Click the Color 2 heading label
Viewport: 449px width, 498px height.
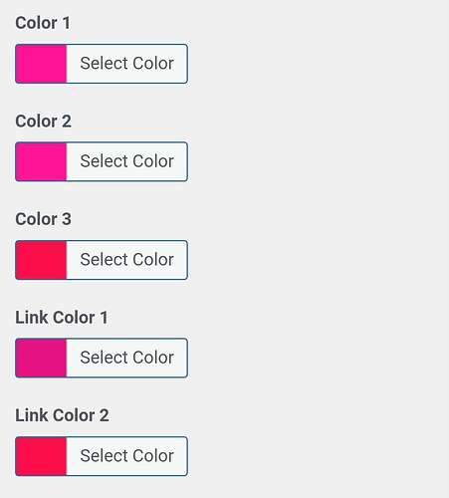tap(43, 122)
